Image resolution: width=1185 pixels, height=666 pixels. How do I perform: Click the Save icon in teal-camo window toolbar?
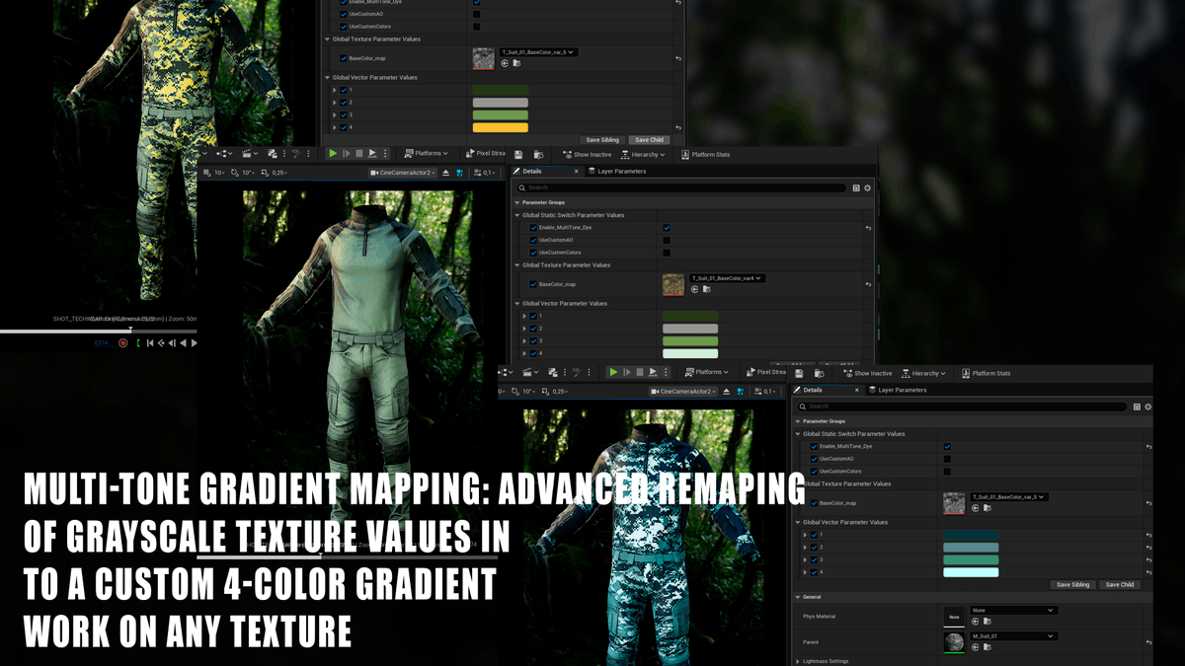point(799,373)
